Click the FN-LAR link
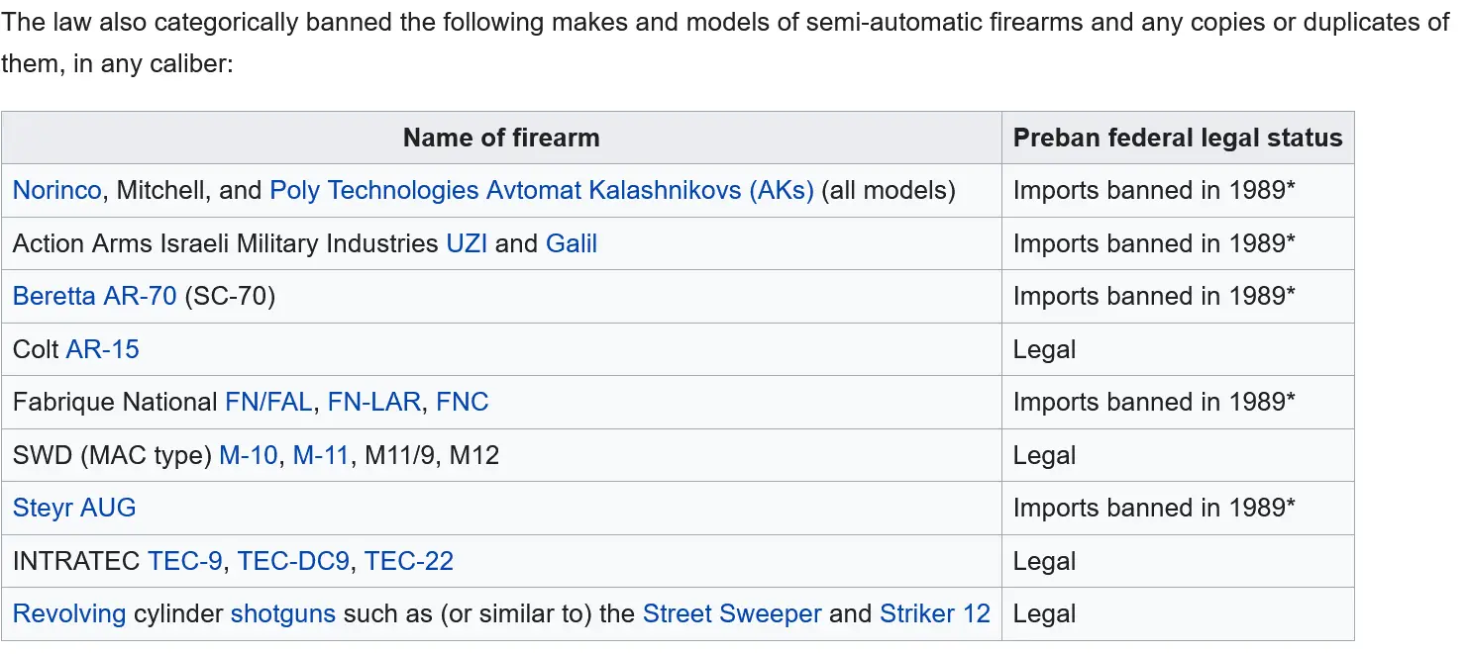The width and height of the screenshot is (1468, 654). coord(374,403)
